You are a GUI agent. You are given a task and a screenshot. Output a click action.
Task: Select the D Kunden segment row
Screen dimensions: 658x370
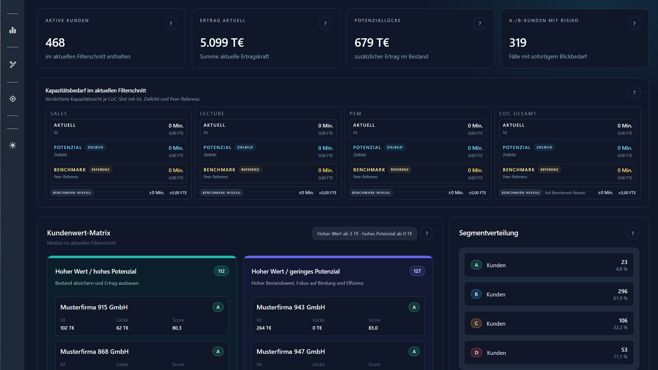click(549, 353)
